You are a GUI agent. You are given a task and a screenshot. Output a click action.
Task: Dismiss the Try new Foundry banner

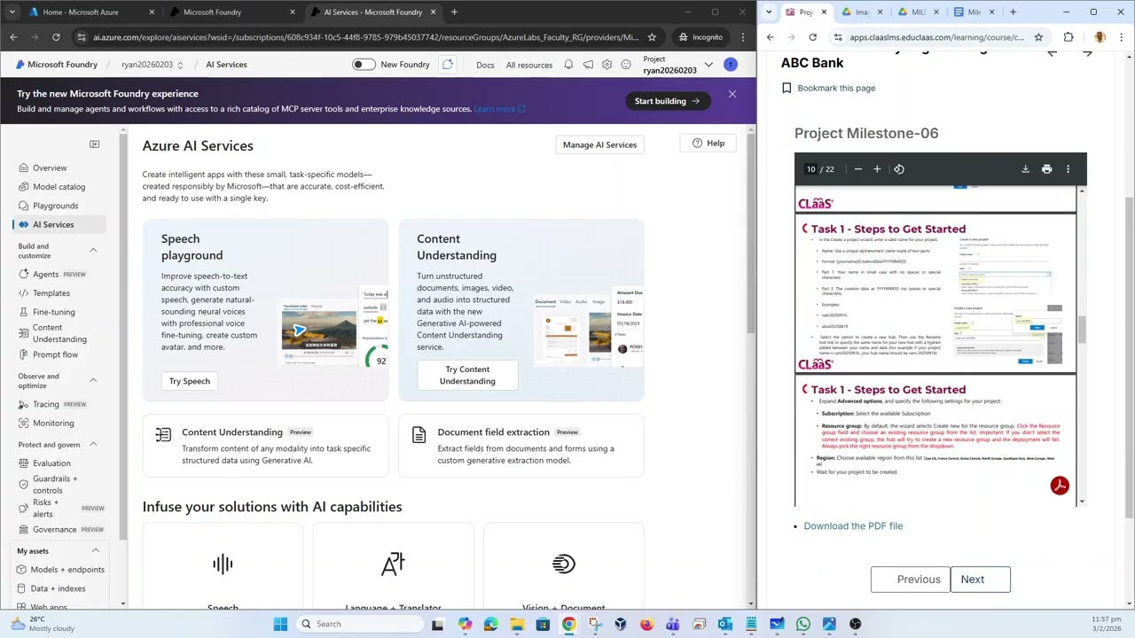(732, 94)
